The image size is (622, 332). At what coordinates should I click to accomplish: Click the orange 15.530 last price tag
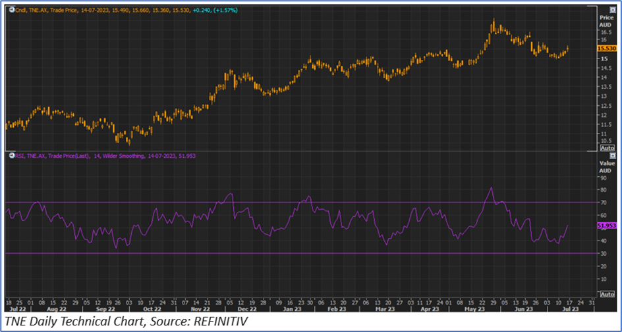(606, 49)
